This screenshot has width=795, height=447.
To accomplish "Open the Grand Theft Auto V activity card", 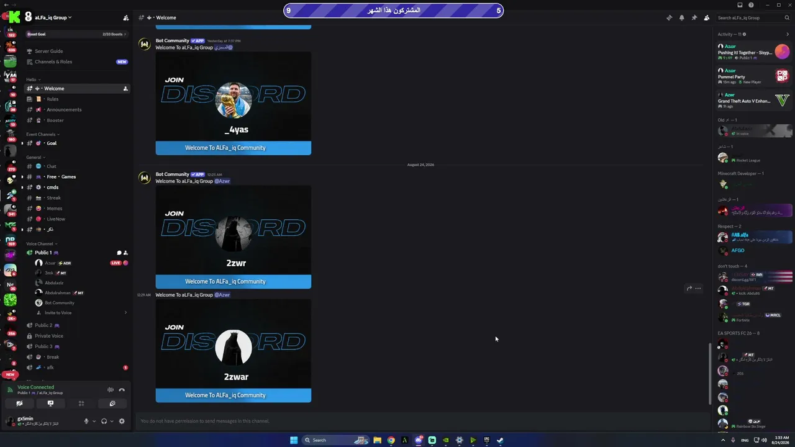I will point(753,101).
